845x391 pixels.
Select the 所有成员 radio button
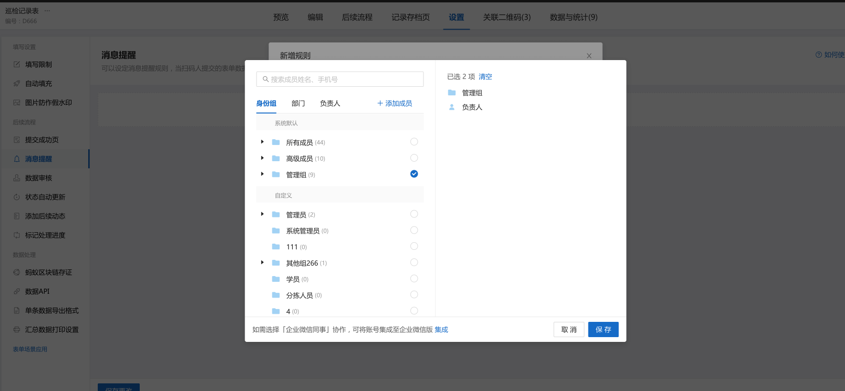414,142
